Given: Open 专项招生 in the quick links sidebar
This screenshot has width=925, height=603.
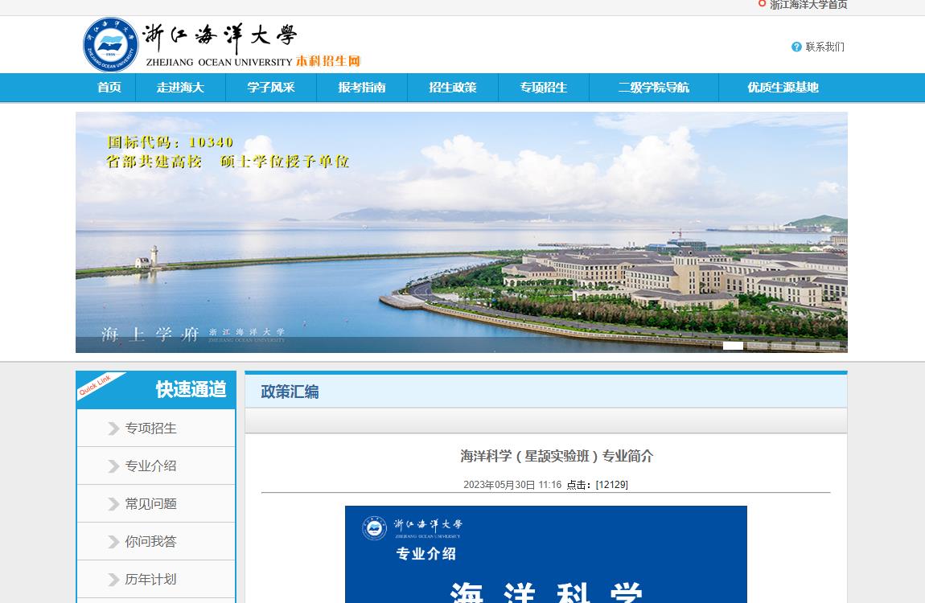Looking at the screenshot, I should (150, 429).
